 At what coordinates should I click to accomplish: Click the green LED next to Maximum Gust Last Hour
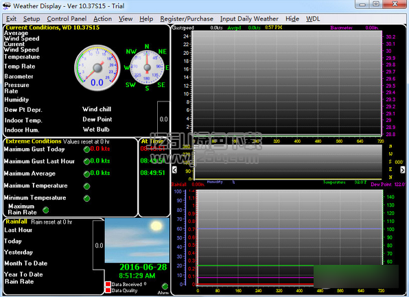(86, 162)
